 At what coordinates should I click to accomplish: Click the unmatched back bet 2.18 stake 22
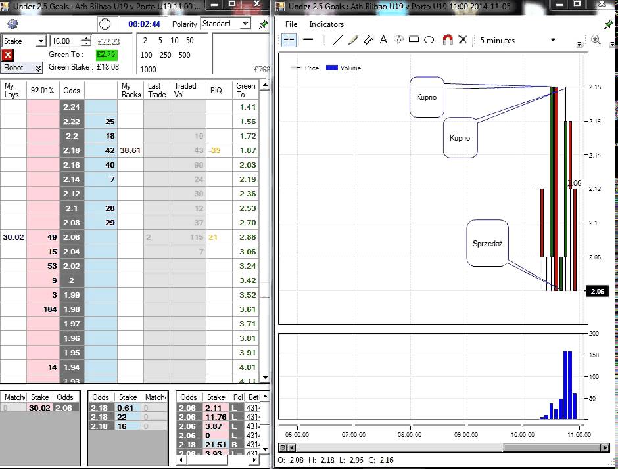[128, 417]
